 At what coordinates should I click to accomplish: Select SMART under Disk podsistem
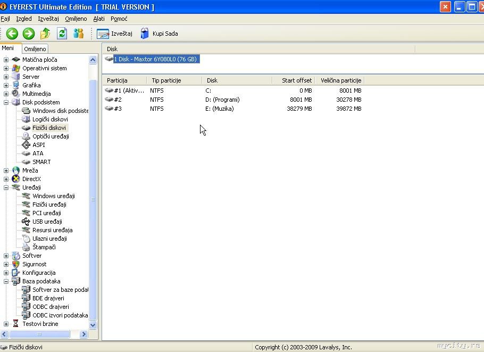pyautogui.click(x=41, y=162)
